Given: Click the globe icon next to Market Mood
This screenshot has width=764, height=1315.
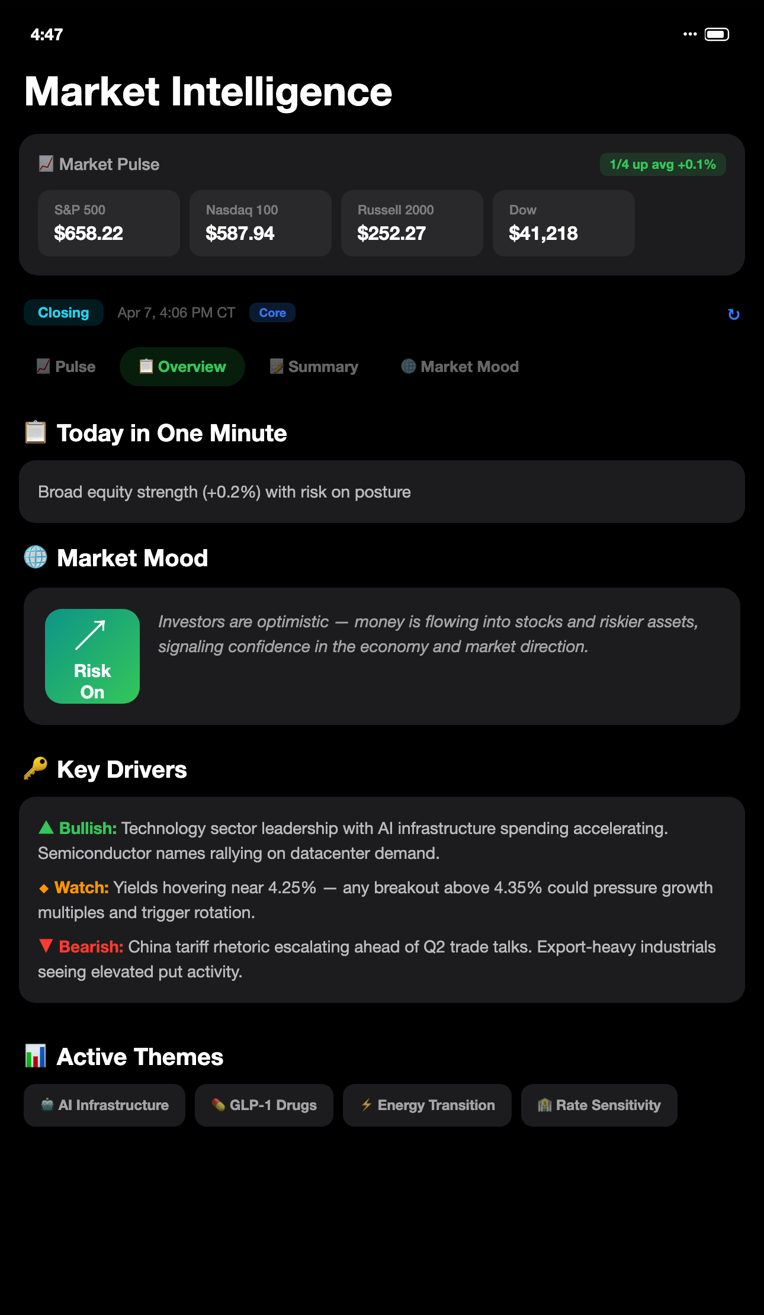Looking at the screenshot, I should tap(37, 557).
